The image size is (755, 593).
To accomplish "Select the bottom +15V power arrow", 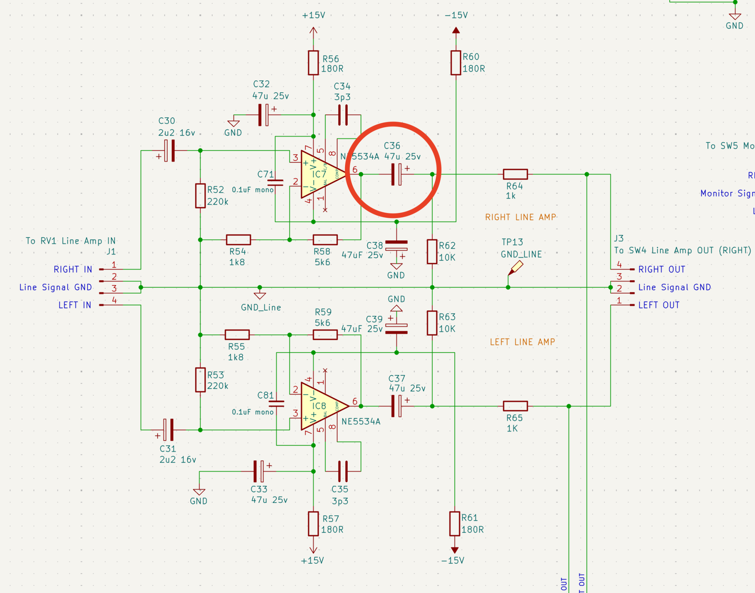I will point(313,547).
